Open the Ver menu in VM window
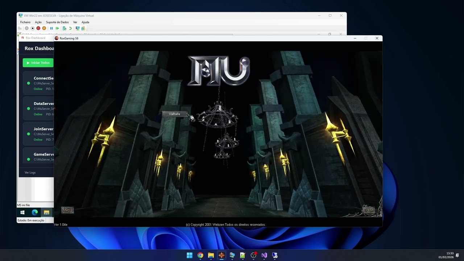This screenshot has height=261, width=464. point(75,22)
